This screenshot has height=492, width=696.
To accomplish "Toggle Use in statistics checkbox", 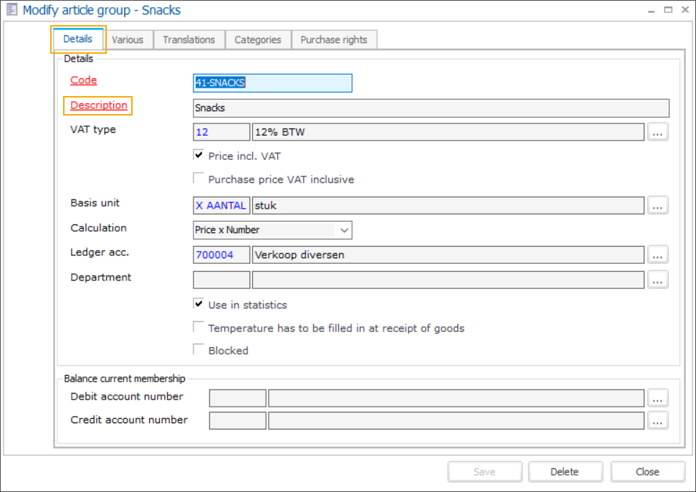I will 199,304.
